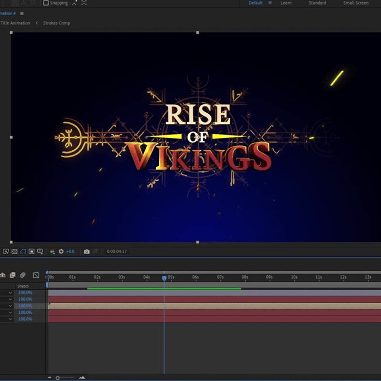The width and height of the screenshot is (381, 381).
Task: Toggle the Snapping checkbox
Action: click(46, 3)
